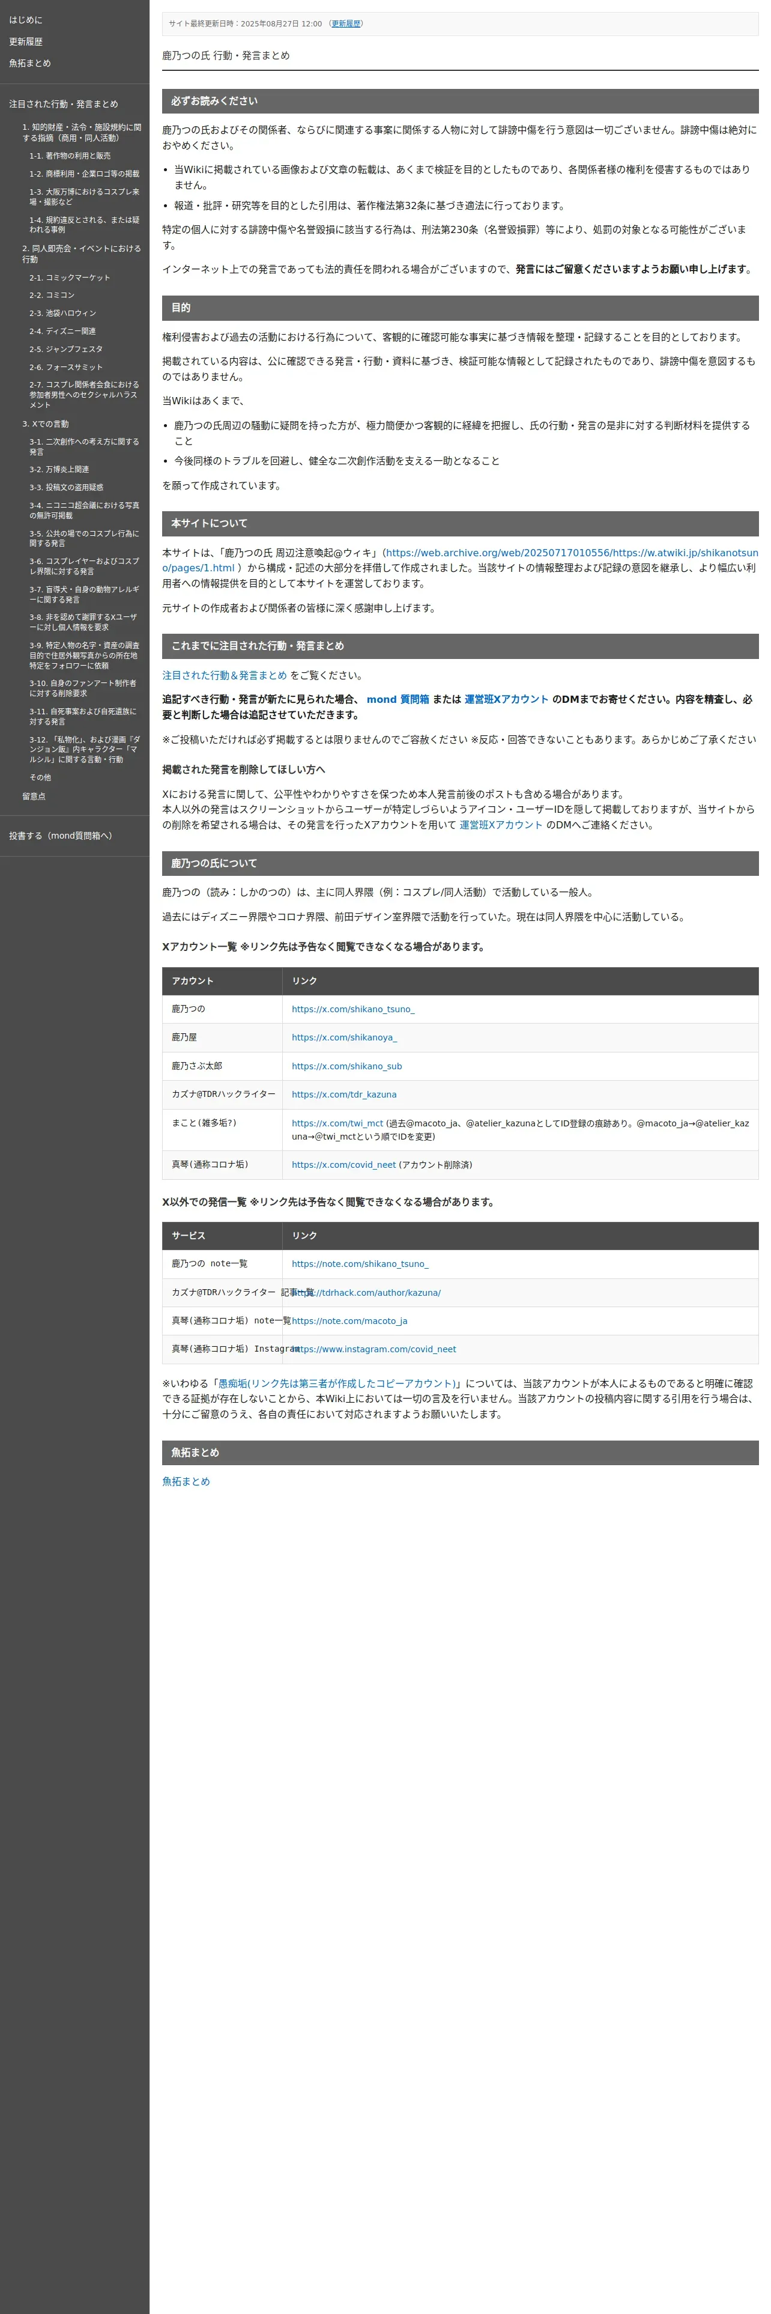Select the まこと(雑多垢?) account cell
Screen dimensions: 771x2314
pyautogui.click(x=223, y=1129)
